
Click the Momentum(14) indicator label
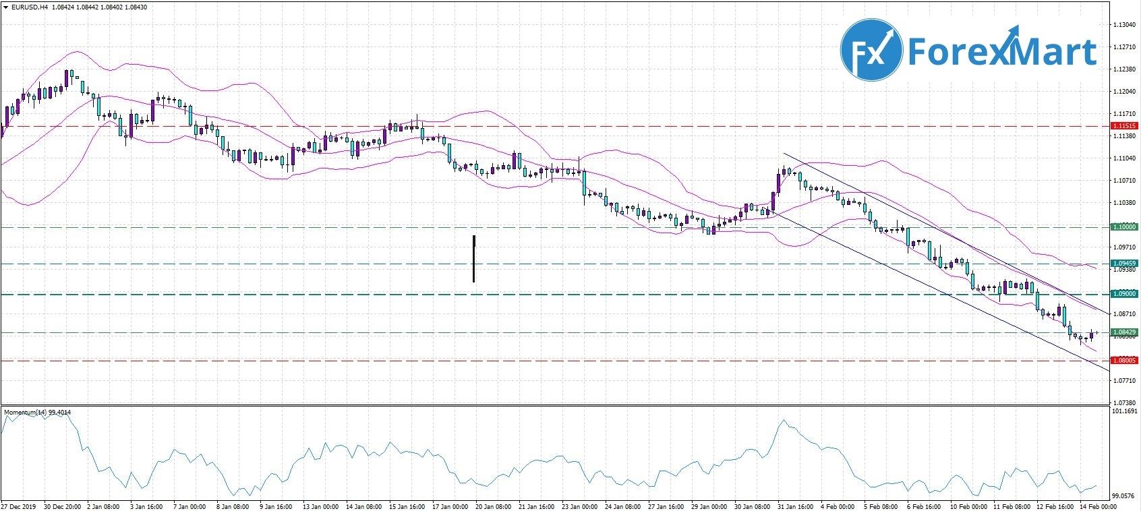[38, 412]
